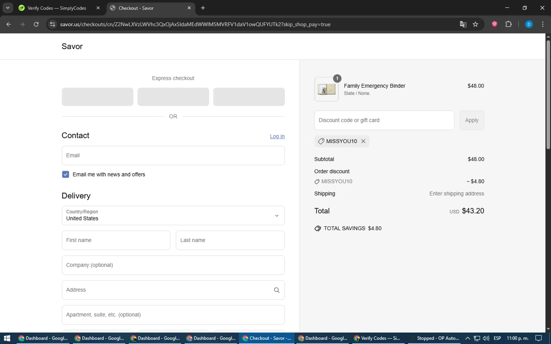Viewport: 551px width, 344px height.
Task: Click the Enter shipping address text
Action: [x=457, y=194]
